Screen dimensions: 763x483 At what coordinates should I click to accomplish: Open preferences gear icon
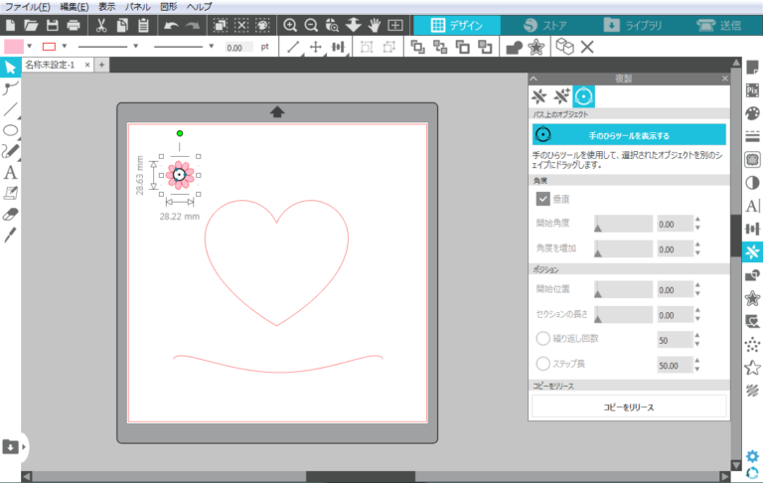(x=752, y=456)
